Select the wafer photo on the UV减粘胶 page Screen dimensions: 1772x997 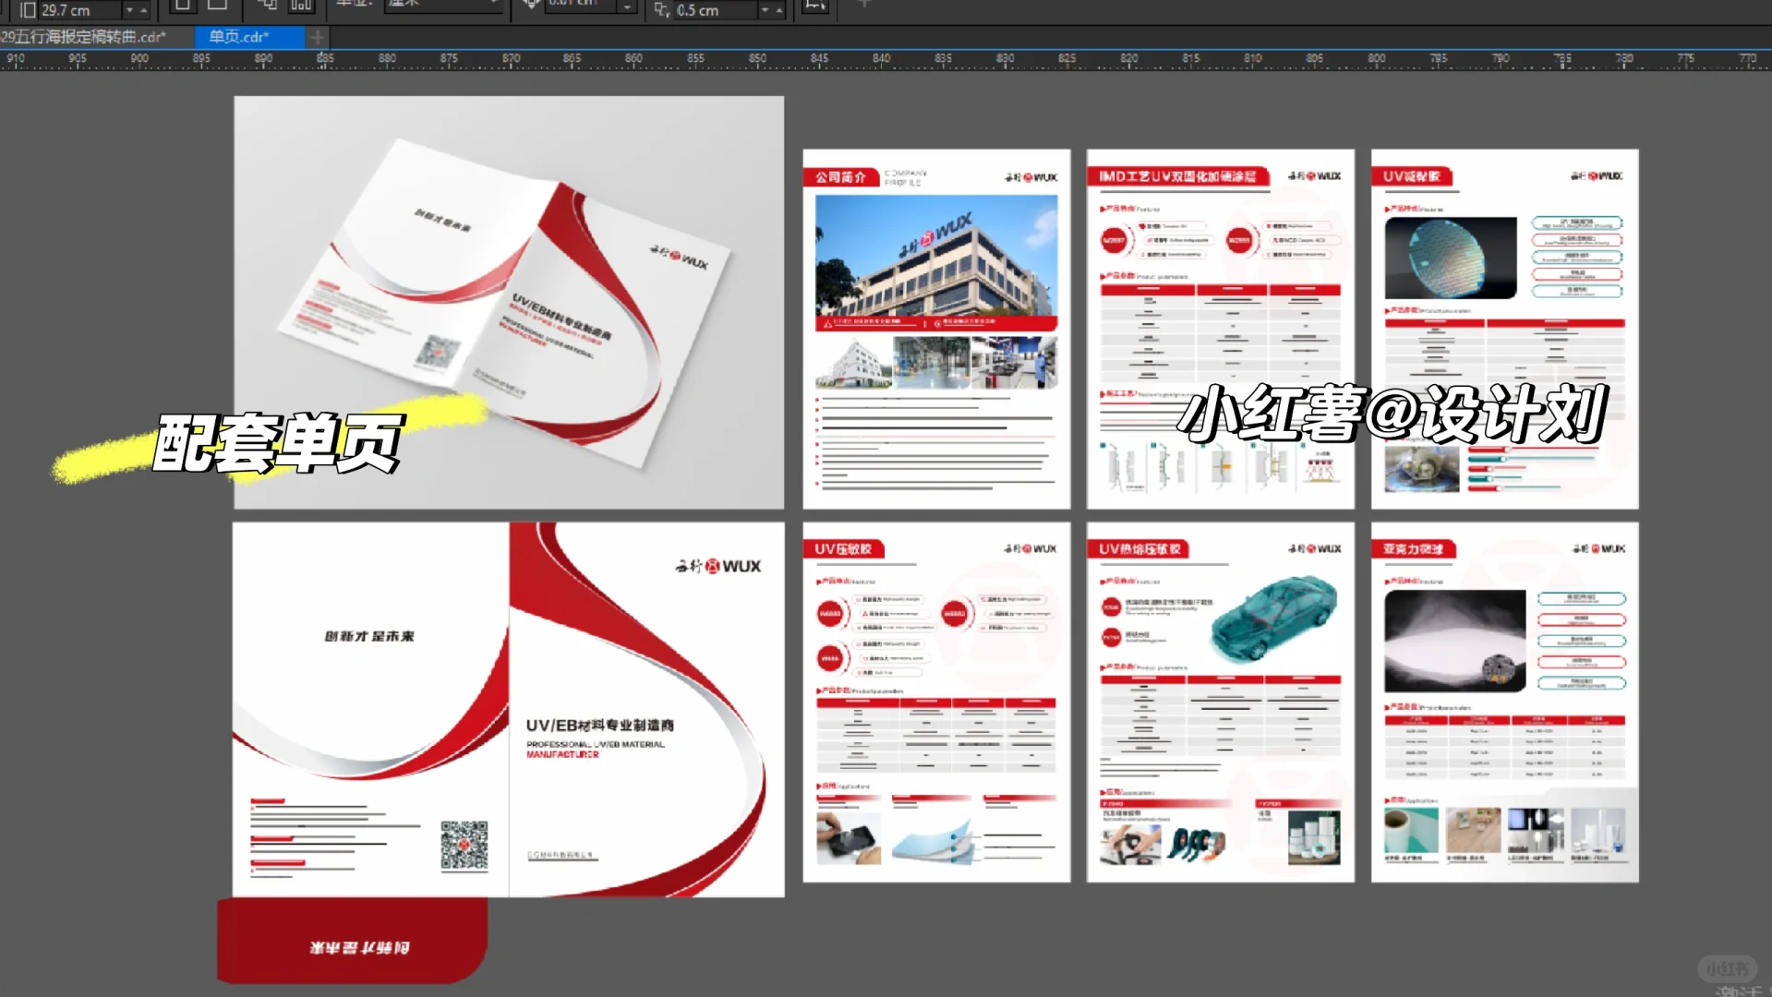[x=1451, y=258]
